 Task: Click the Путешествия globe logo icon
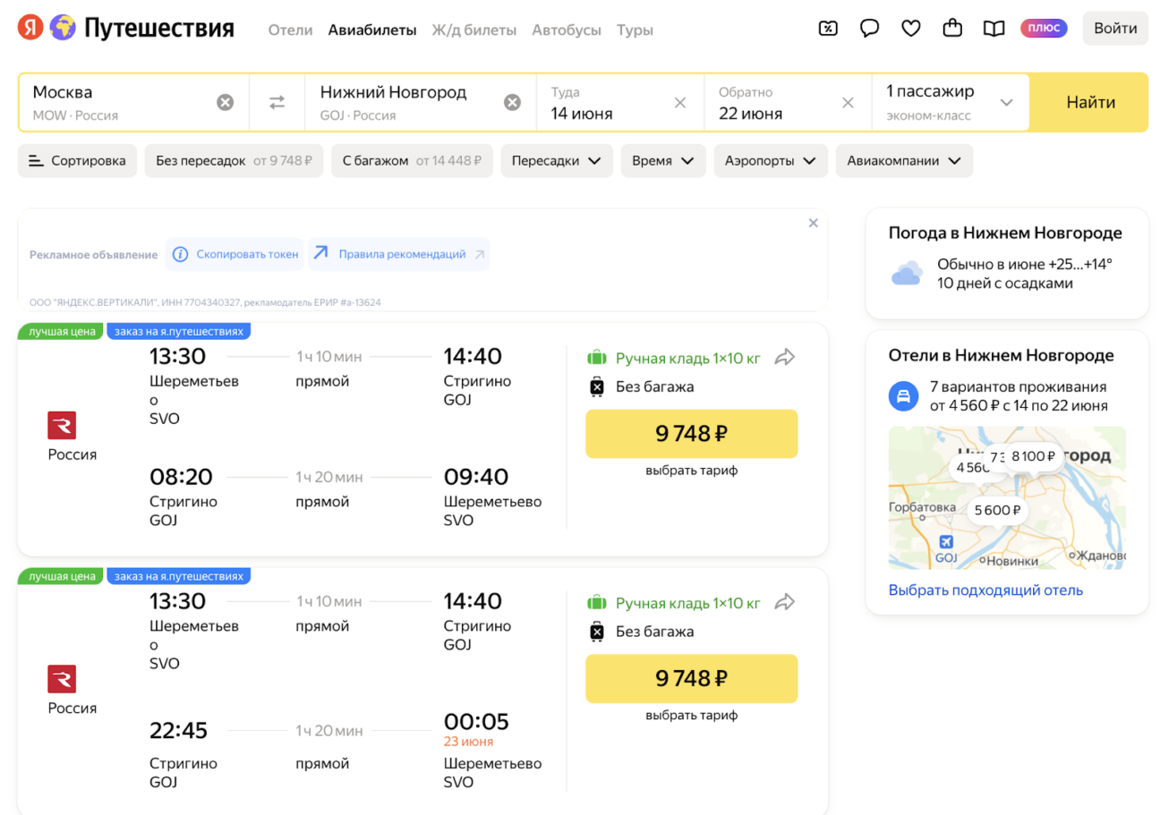pos(62,28)
